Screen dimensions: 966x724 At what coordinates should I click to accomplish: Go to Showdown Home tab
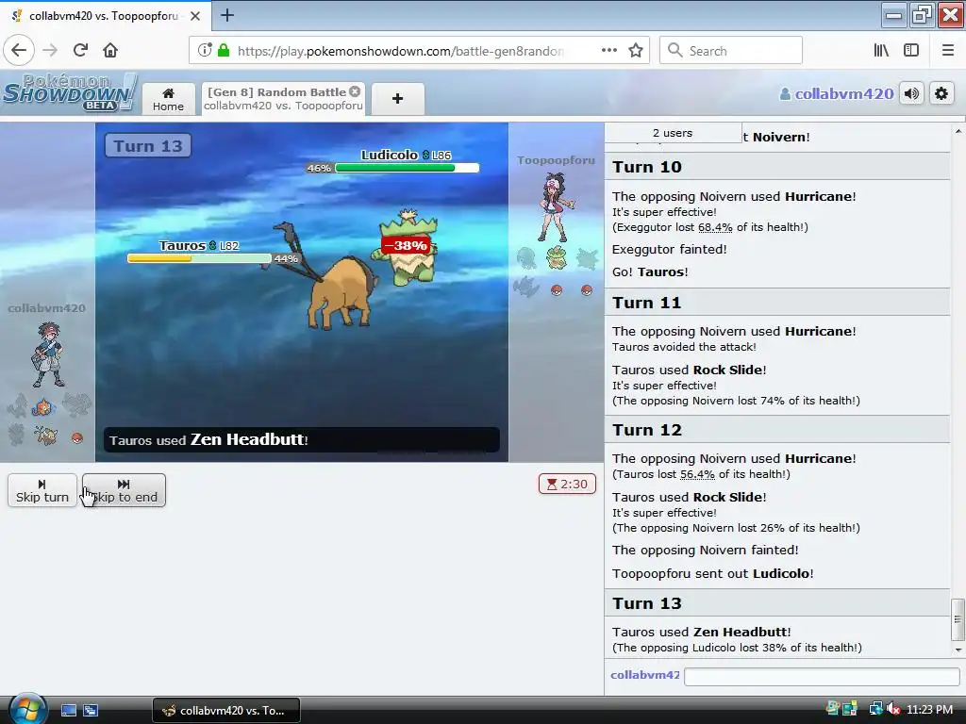click(168, 99)
